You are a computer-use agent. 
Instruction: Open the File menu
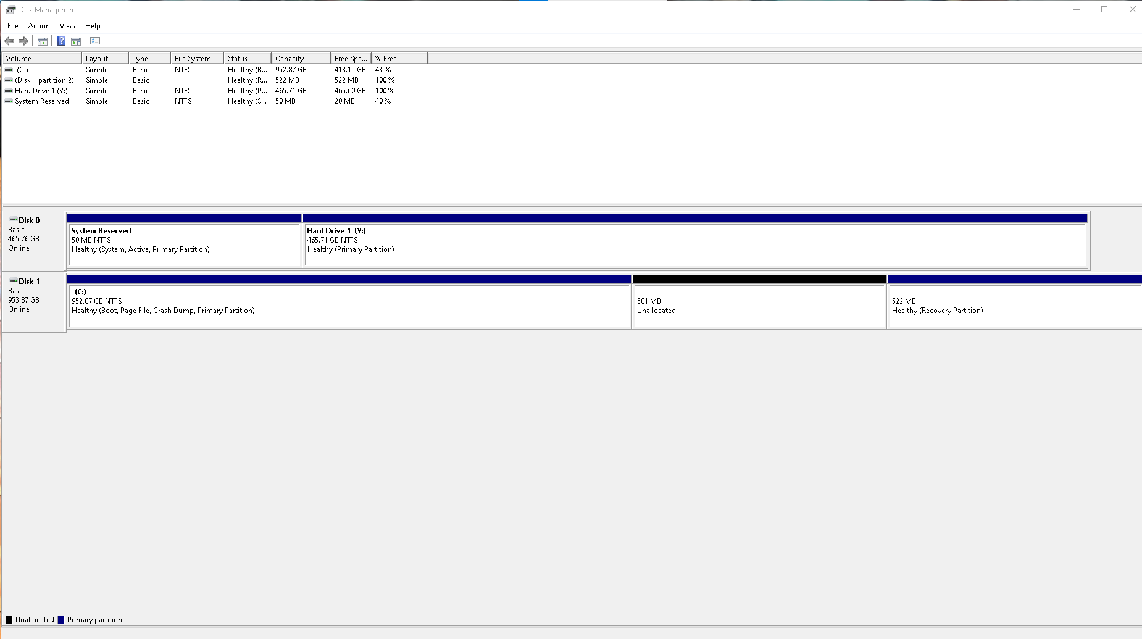pyautogui.click(x=13, y=26)
